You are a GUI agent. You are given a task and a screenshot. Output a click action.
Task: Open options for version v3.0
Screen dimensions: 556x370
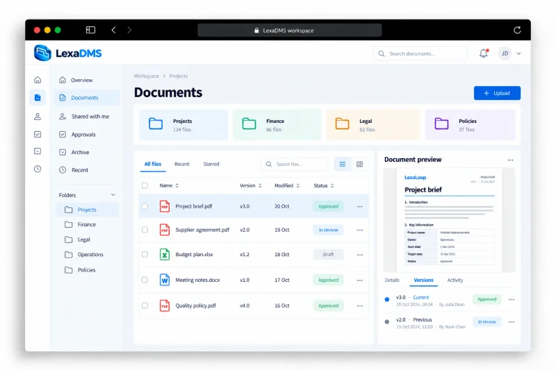pos(512,300)
